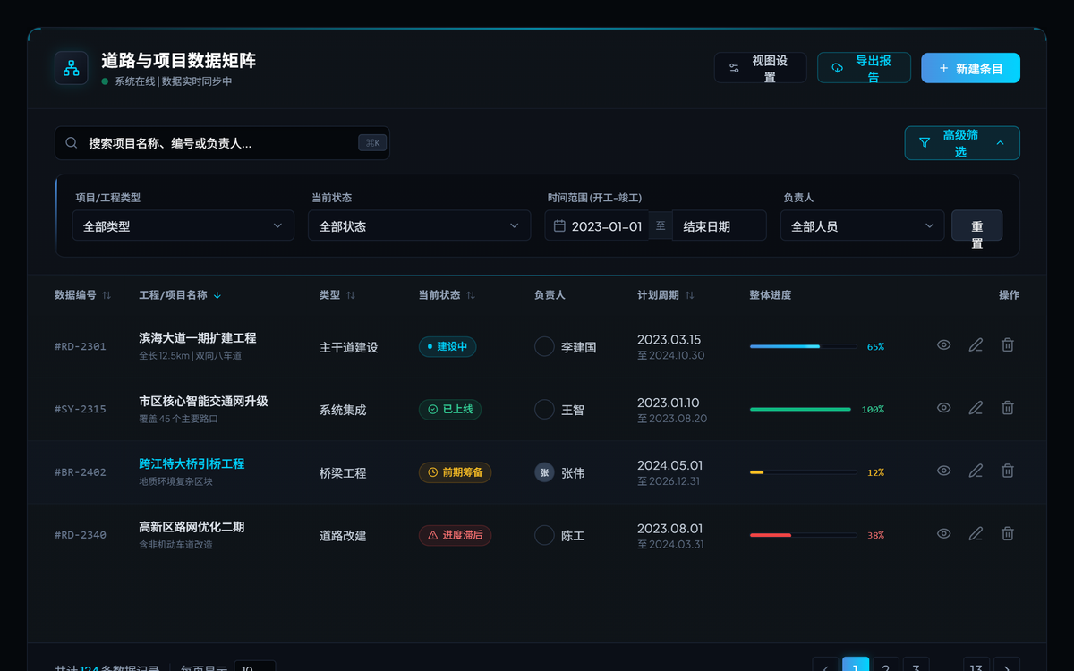Click the network matrix logo icon
This screenshot has width=1074, height=671.
[72, 68]
